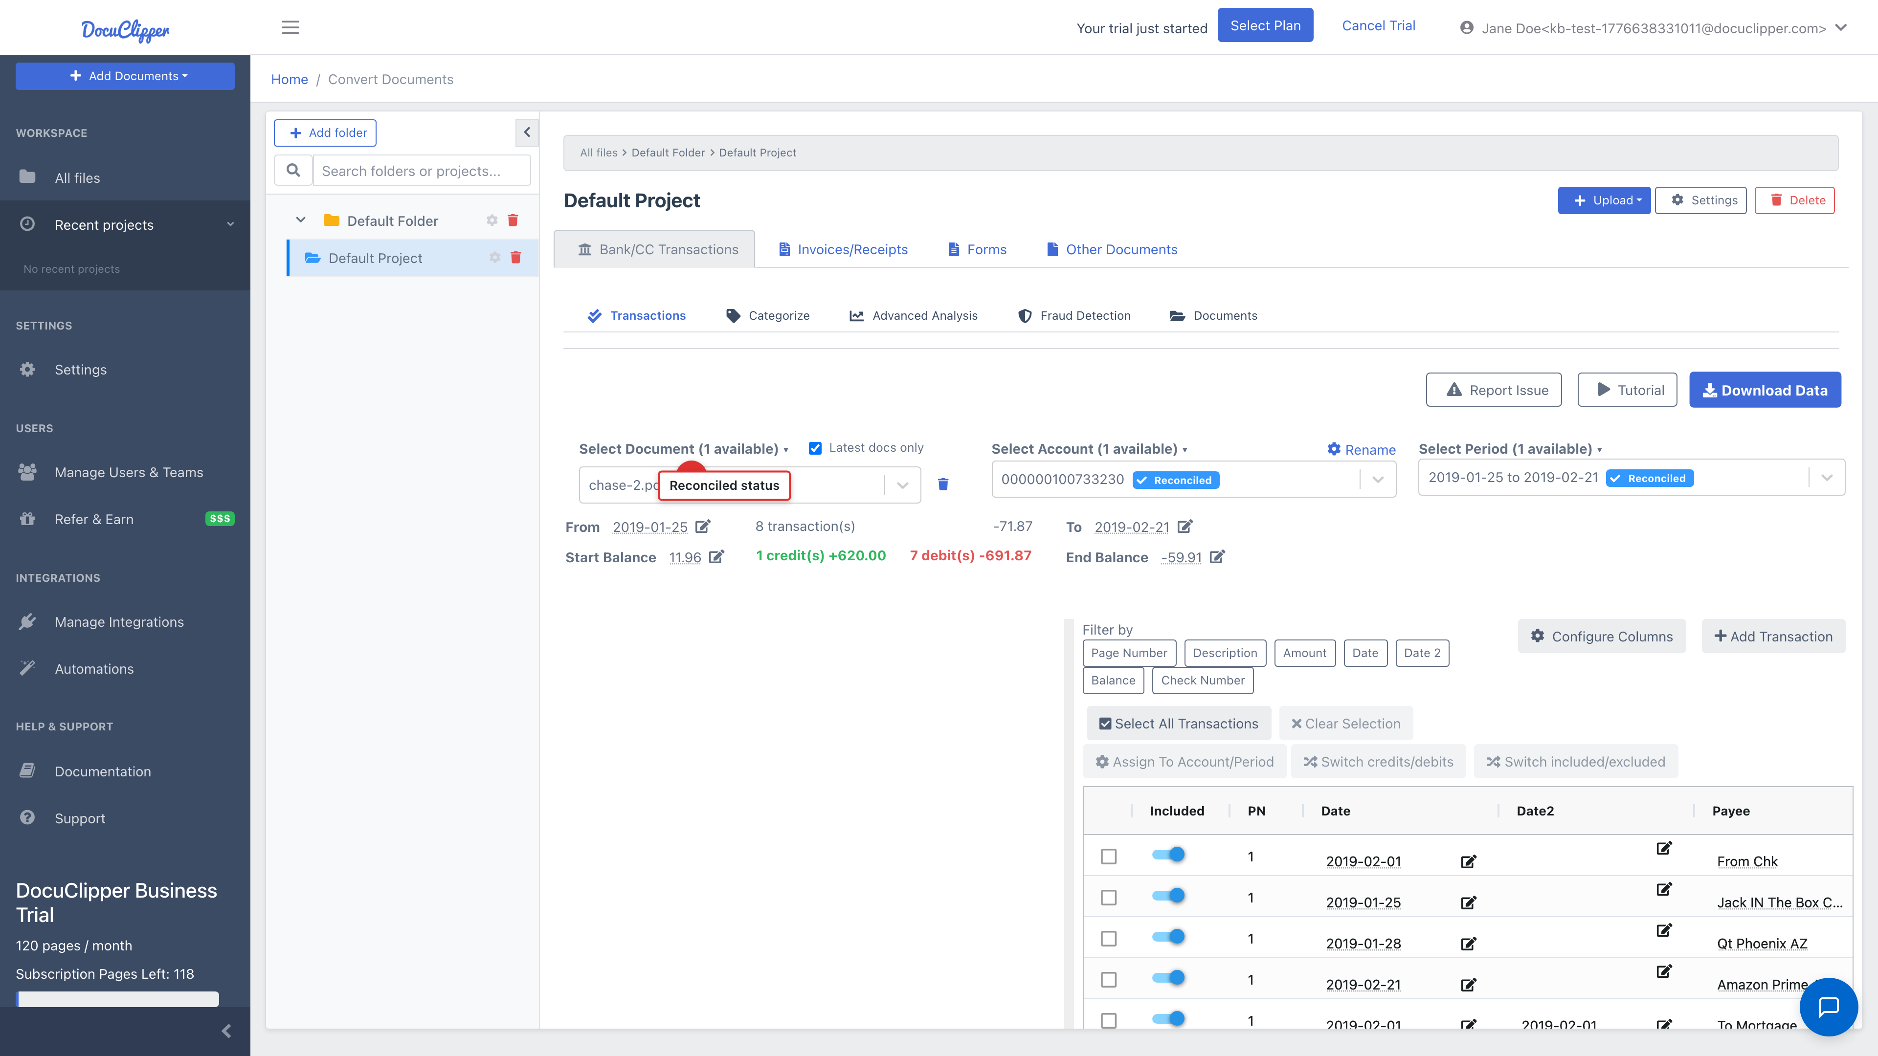Click the DocuClipper logo
1878x1056 pixels.
[125, 30]
